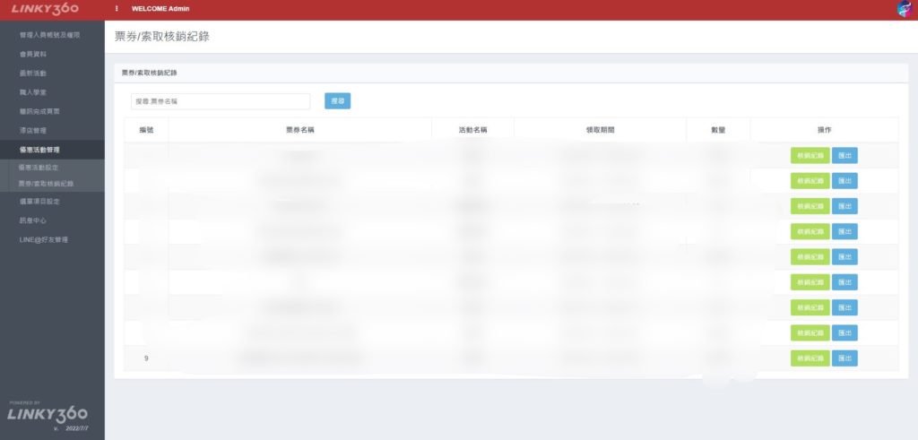Click the LINKY360 logo at the sidebar bottom
Screen dimensions: 918x440
coord(48,414)
